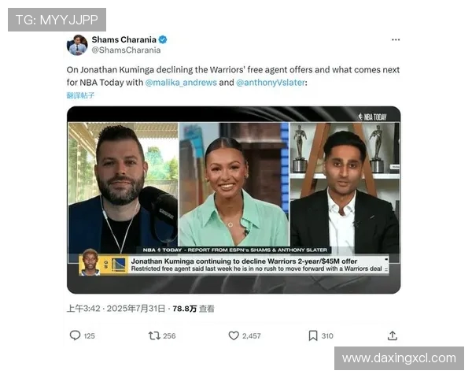Click the 翻译帖子 translate post link
This screenshot has height=378, width=472.
[80, 95]
